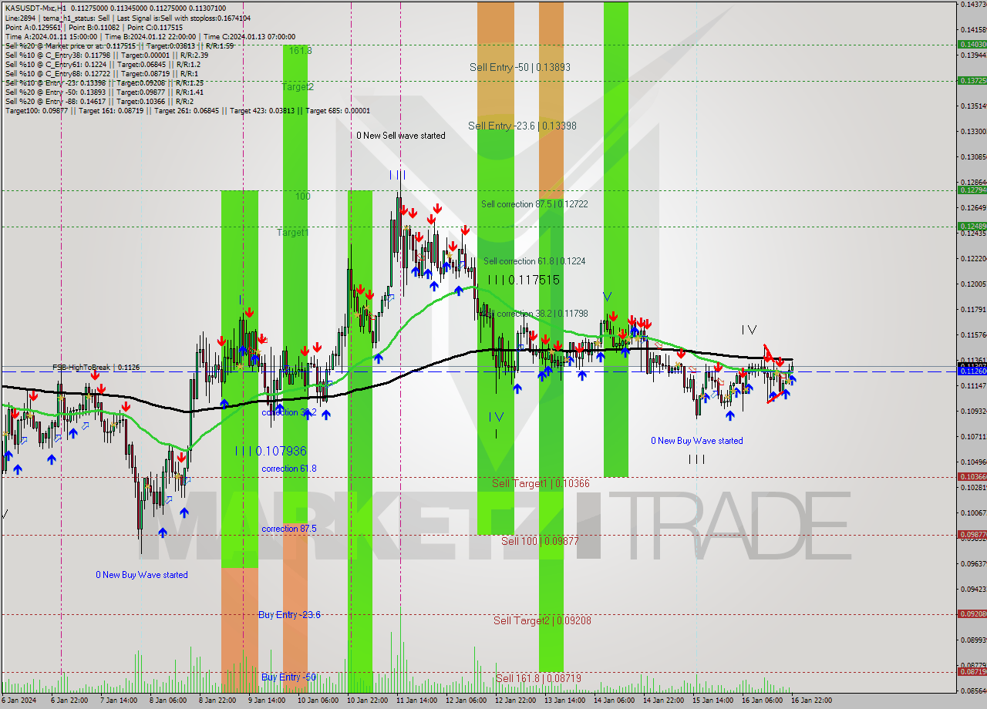
Task: Click green 0.12489 price tag on axis
Action: (972, 226)
